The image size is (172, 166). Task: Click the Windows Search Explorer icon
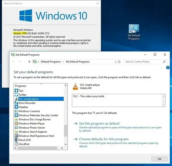[16, 132]
